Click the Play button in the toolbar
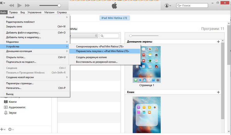 [20, 5]
